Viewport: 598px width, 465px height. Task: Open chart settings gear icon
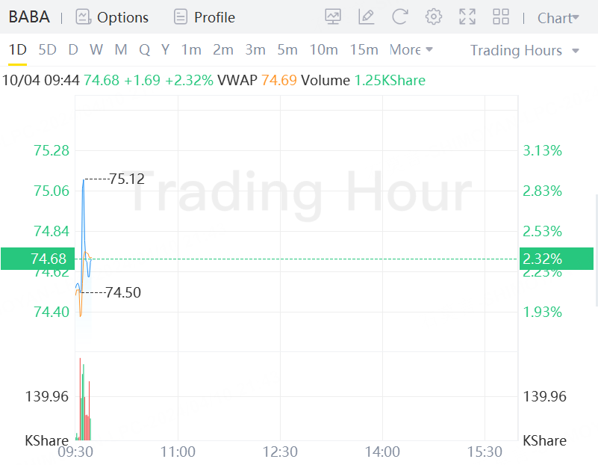[x=434, y=17]
